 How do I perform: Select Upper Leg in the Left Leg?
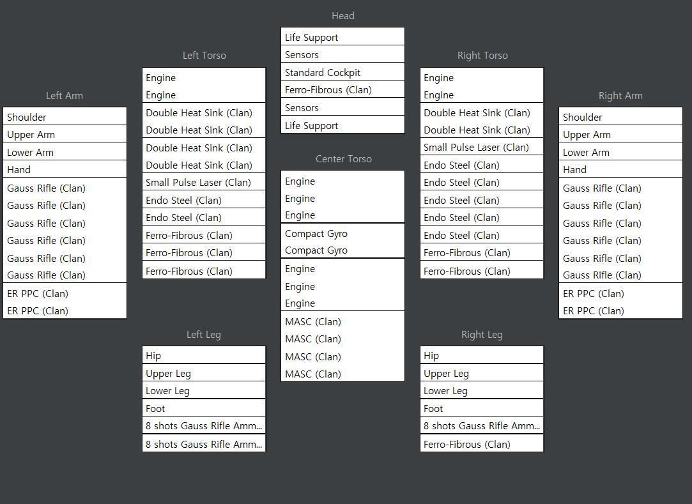coord(204,374)
